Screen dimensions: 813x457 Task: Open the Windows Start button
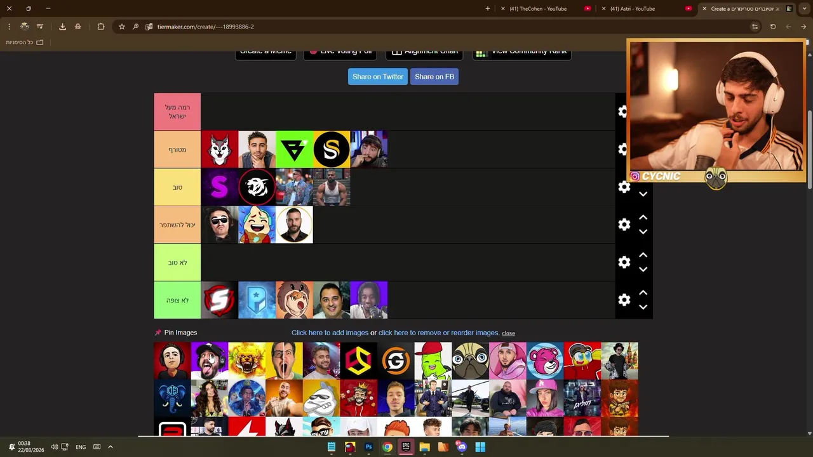[x=480, y=447]
